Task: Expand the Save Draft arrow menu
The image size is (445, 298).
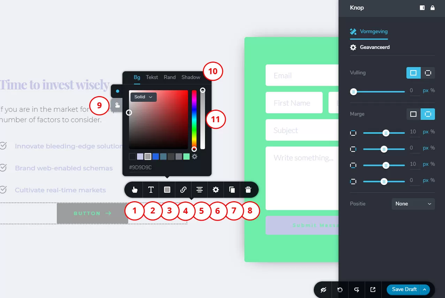Action: point(424,289)
